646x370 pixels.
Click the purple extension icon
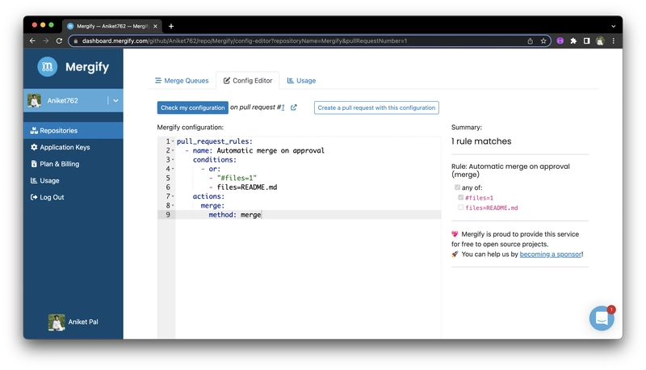560,40
